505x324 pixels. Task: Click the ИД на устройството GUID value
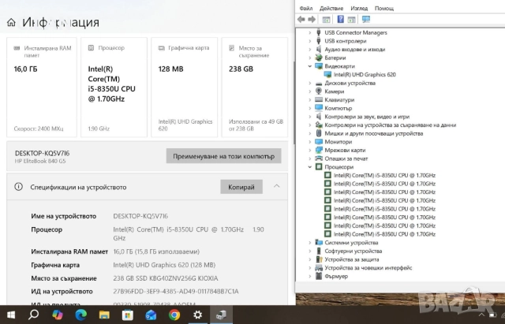click(x=176, y=291)
